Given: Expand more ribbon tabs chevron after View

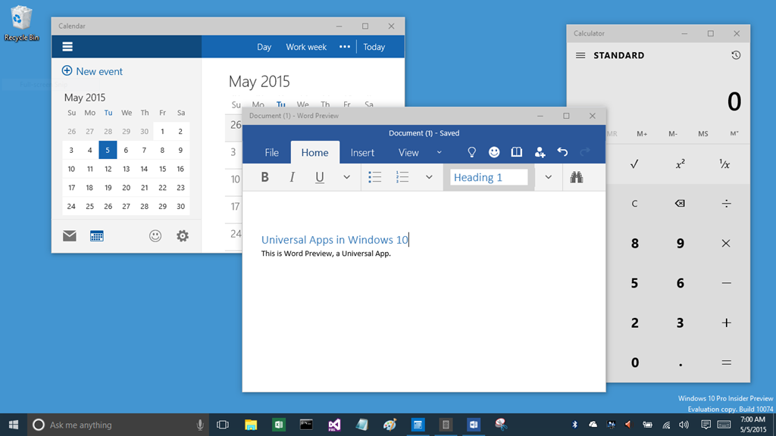Looking at the screenshot, I should [439, 152].
